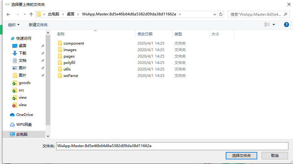This screenshot has height=164, width=293.
Task: Expand chevron after 此电脑 breadcrumb
Action: click(x=63, y=14)
